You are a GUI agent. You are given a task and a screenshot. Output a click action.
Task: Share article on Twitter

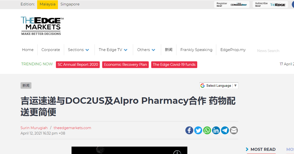pos(198,130)
